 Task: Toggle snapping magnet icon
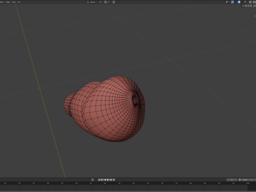point(105,2)
